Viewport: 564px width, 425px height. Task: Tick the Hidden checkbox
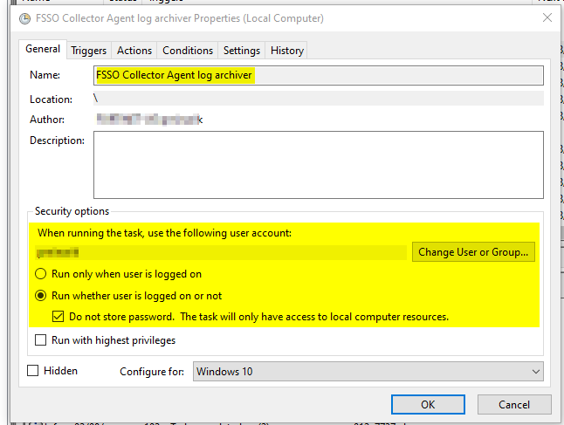pyautogui.click(x=32, y=371)
